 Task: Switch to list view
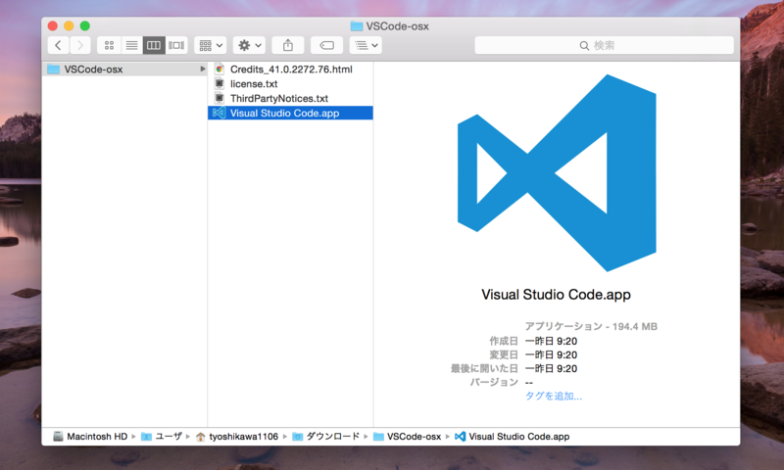pyautogui.click(x=131, y=45)
